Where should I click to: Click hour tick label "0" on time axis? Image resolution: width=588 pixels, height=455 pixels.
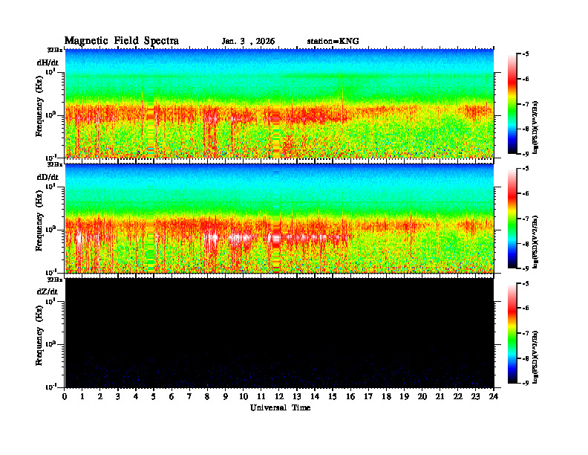65,396
